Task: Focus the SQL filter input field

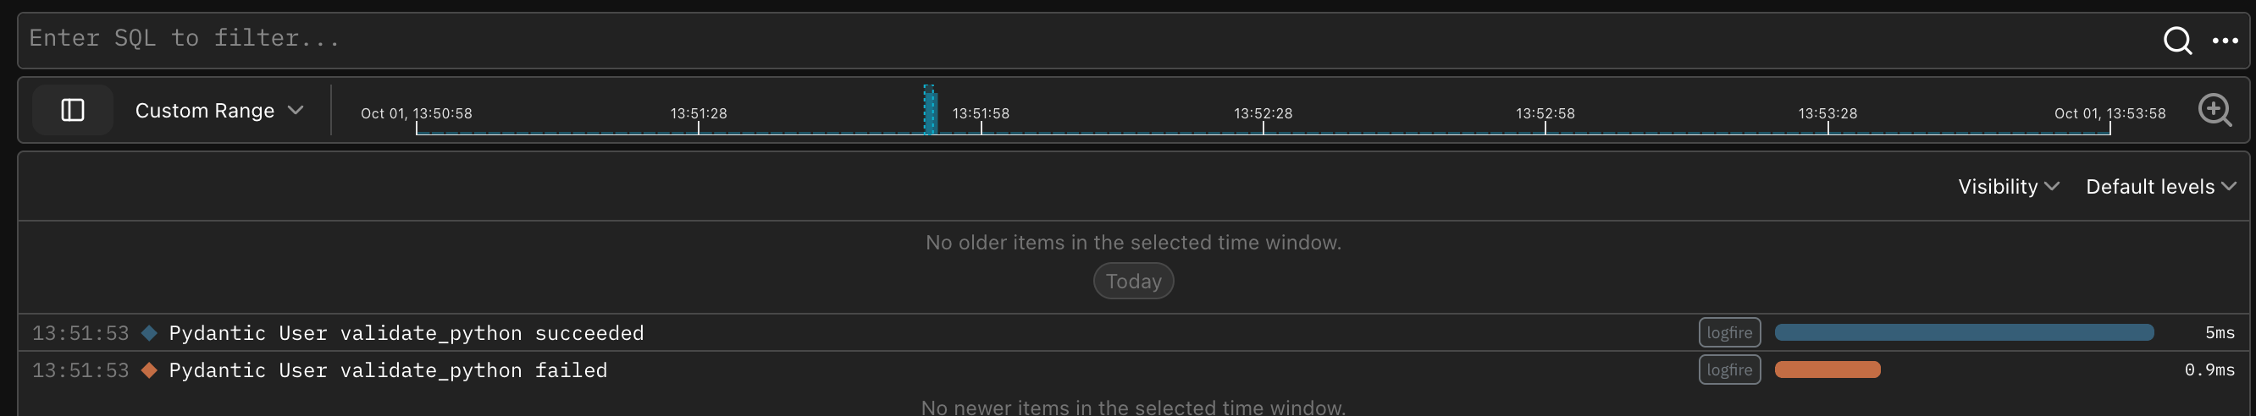Action: point(1051,38)
